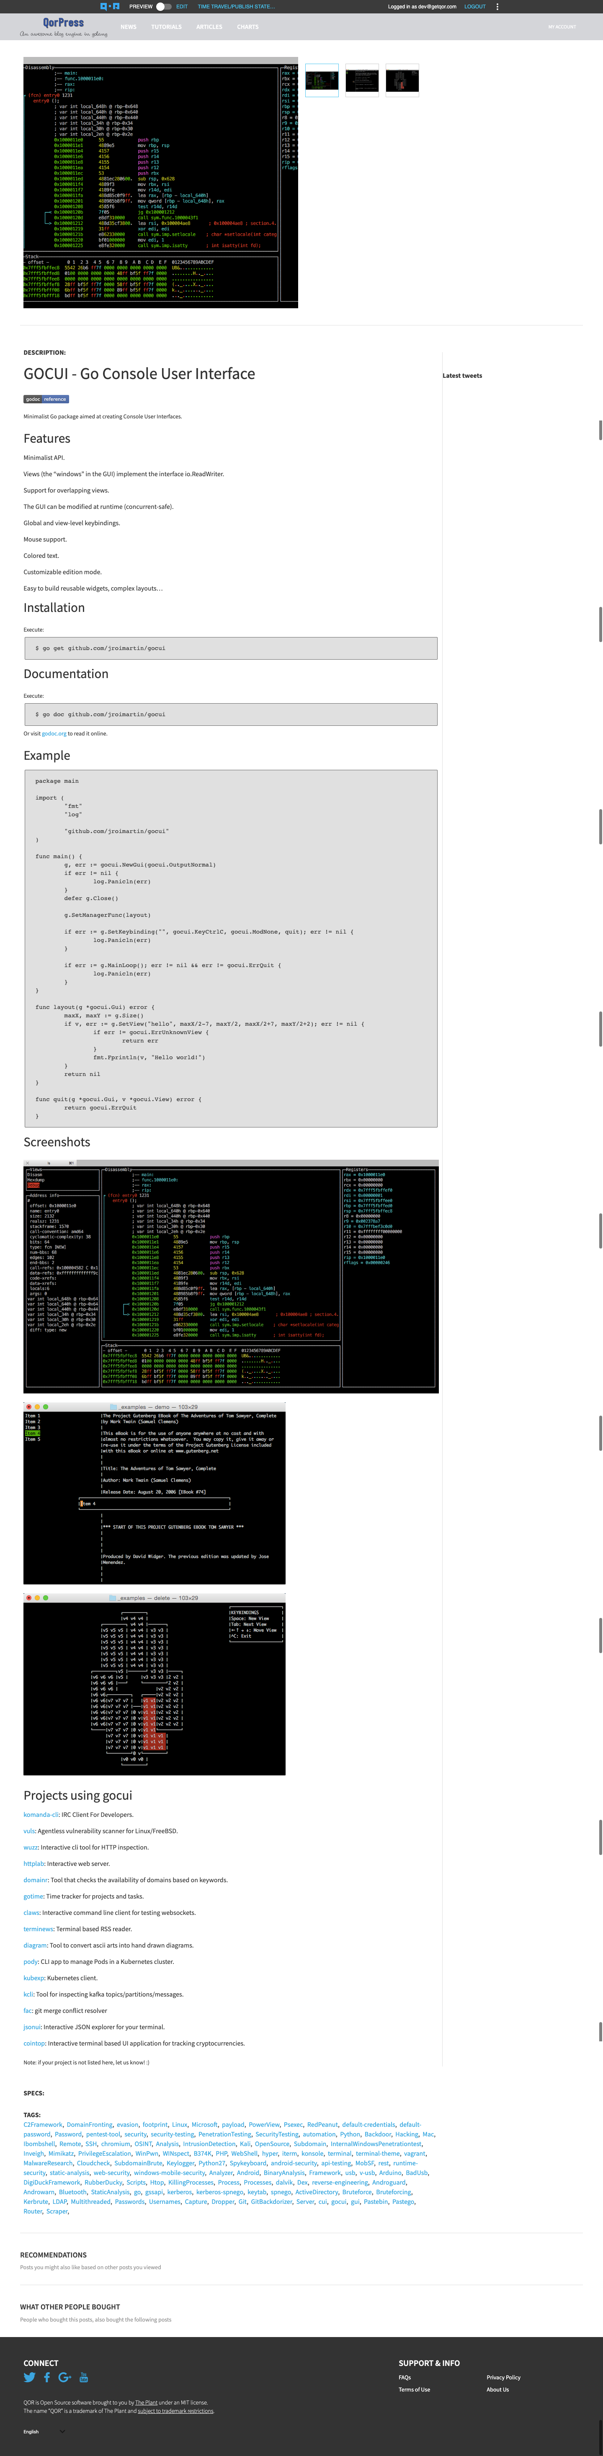Screen dimensions: 603x2456
Task: Open the Privacy Policy footer link
Action: 503,2377
